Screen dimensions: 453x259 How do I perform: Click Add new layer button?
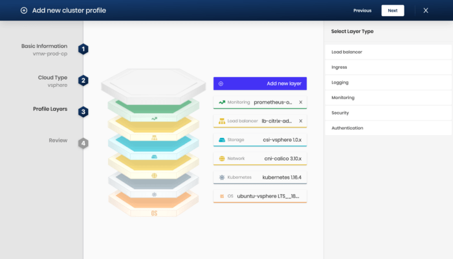260,84
